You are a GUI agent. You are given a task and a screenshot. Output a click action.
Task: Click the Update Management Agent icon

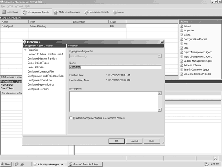[x=181, y=61]
